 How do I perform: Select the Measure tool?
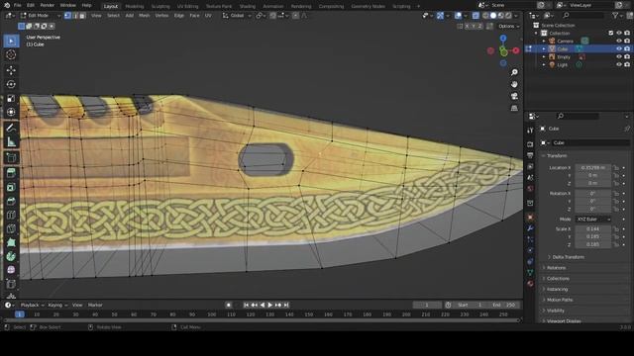point(11,141)
